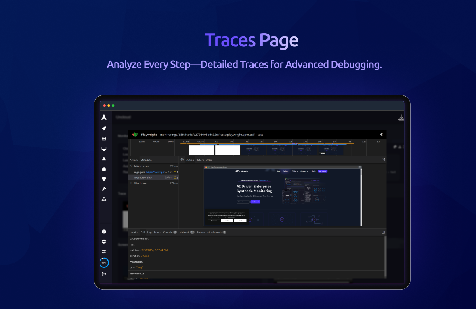Switch to the Metadata tab
This screenshot has width=476, height=309.
point(146,160)
